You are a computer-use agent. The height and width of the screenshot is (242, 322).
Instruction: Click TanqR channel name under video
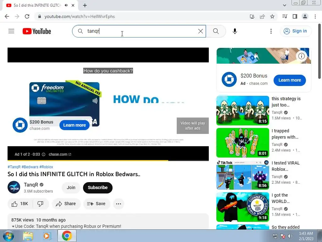coord(31,185)
